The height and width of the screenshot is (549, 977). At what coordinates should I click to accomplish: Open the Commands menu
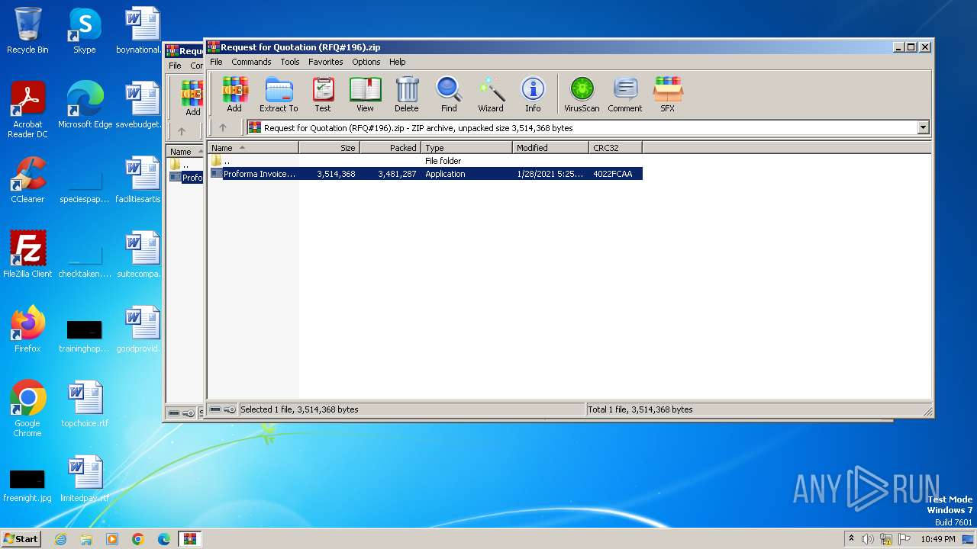click(251, 62)
